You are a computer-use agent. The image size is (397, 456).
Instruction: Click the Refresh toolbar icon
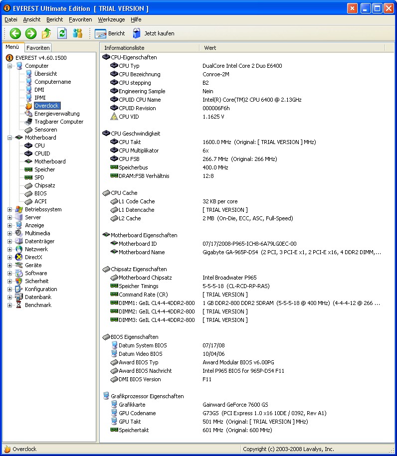(62, 33)
